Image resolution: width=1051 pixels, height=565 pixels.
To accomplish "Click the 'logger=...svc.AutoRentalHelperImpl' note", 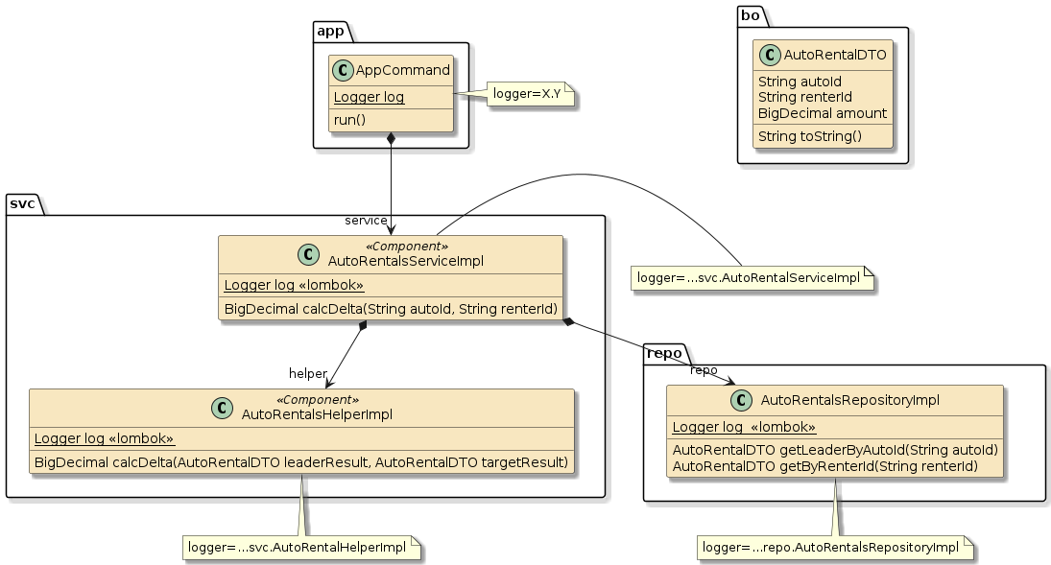I will pyautogui.click(x=301, y=548).
